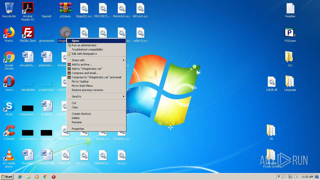Show hidden system tray icons
Image resolution: width=320 pixels, height=180 pixels.
click(279, 177)
